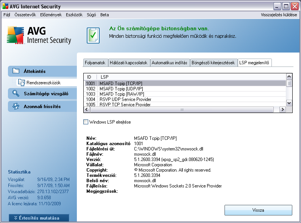Open the Fájl menu
The height and width of the screenshot is (223, 301).
click(x=7, y=15)
